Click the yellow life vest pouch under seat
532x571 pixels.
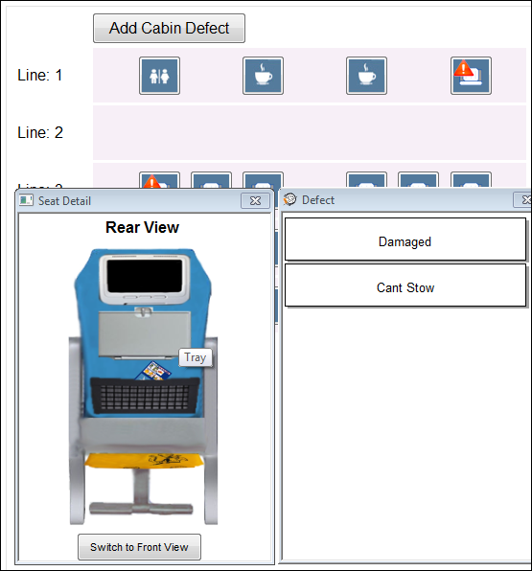tap(144, 460)
